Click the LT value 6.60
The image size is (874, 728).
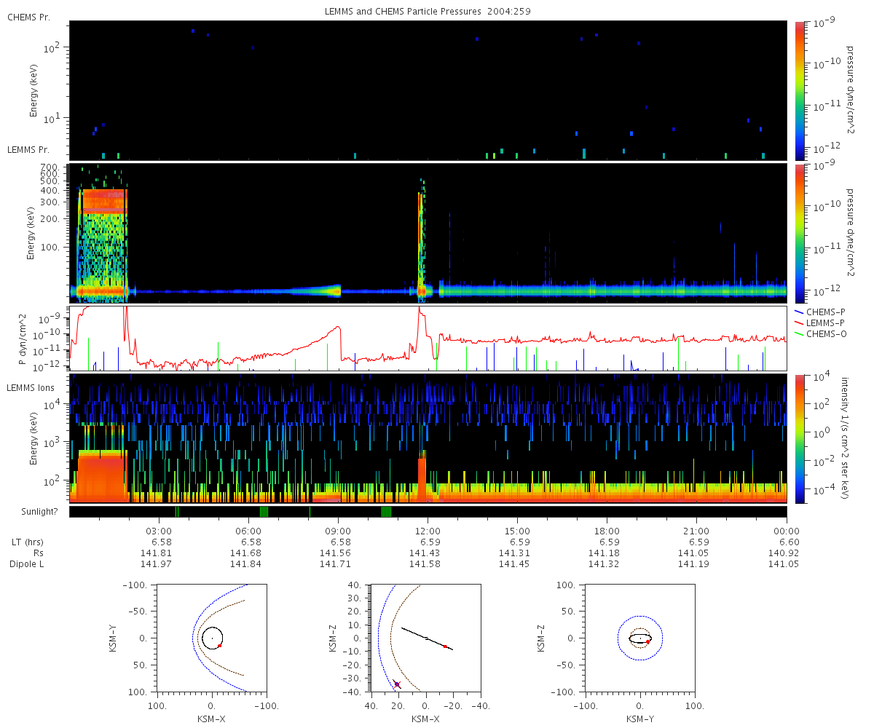pyautogui.click(x=790, y=542)
